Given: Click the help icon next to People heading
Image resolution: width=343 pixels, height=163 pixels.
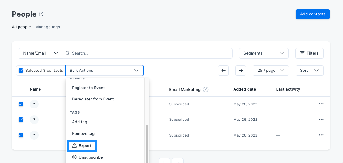Looking at the screenshot, I should (x=41, y=14).
